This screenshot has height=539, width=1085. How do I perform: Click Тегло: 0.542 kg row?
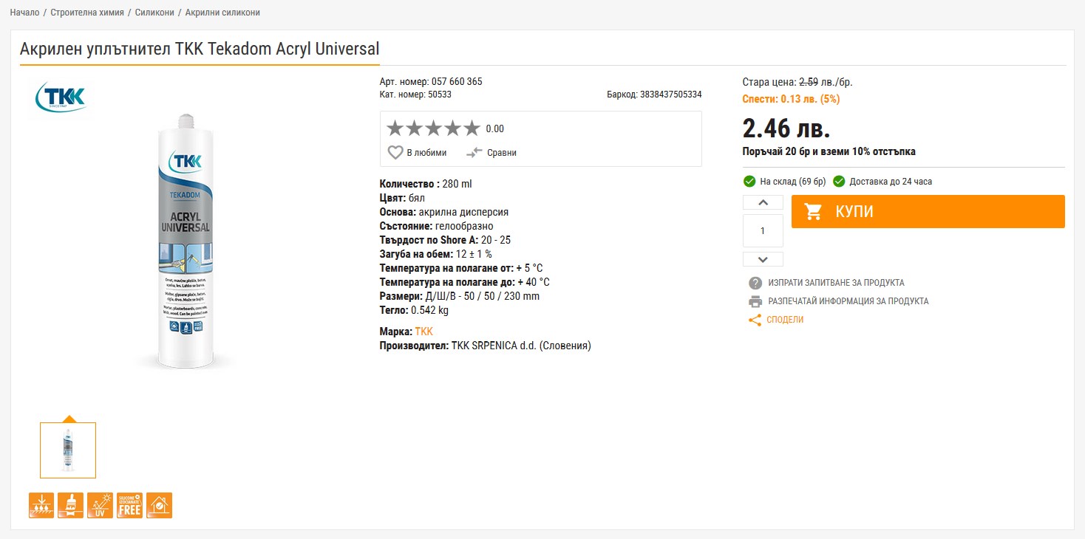[x=414, y=310]
